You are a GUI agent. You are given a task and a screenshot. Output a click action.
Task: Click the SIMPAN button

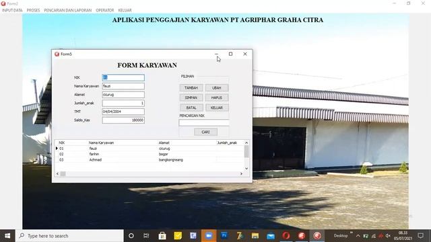[x=191, y=97]
